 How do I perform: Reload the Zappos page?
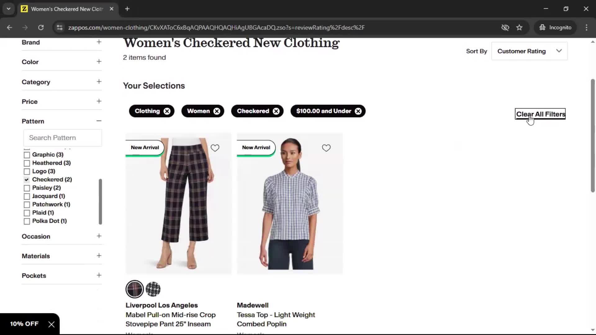41,28
